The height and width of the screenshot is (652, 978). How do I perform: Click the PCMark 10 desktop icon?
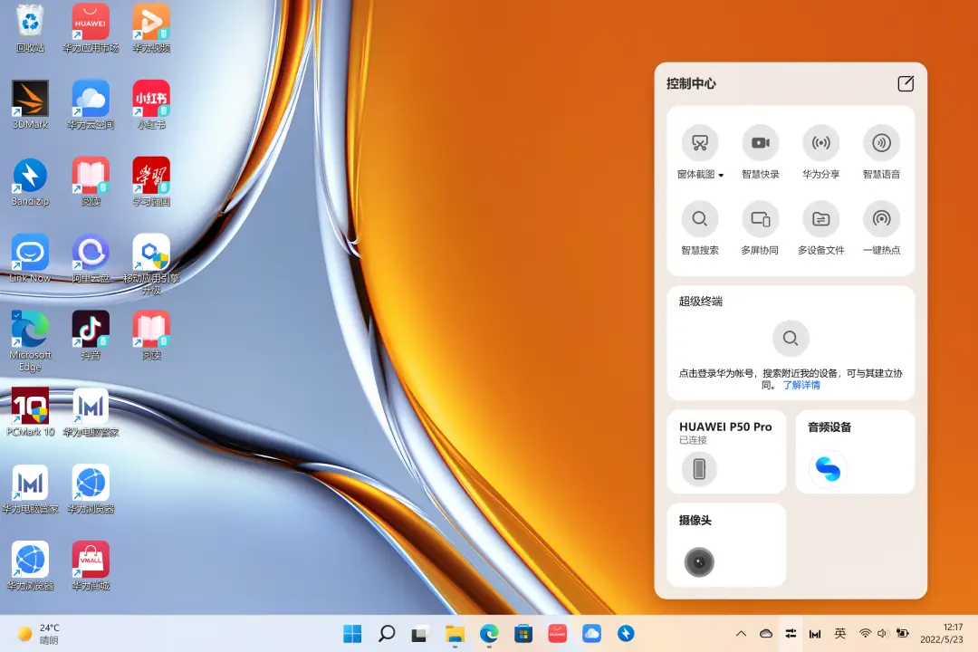point(30,412)
